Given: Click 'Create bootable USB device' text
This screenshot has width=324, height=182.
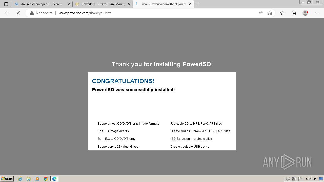Looking at the screenshot, I should click(190, 147).
